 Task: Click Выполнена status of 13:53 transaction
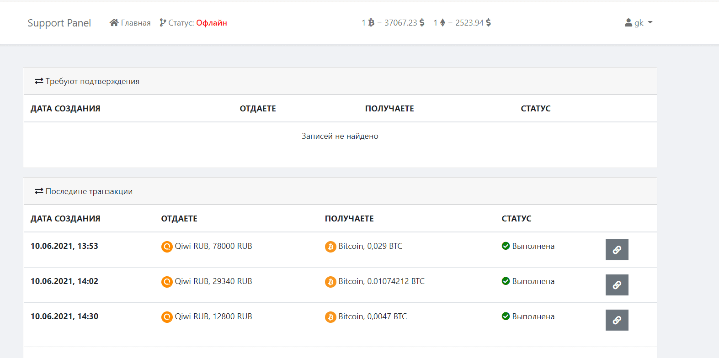[x=533, y=246]
